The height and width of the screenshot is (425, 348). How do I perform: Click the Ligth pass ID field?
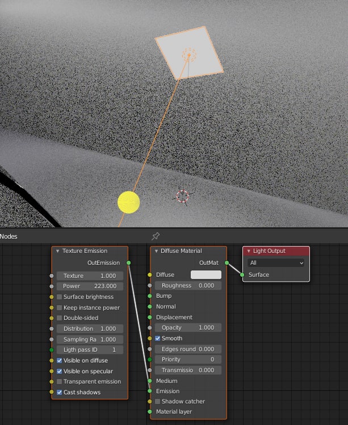coord(90,350)
